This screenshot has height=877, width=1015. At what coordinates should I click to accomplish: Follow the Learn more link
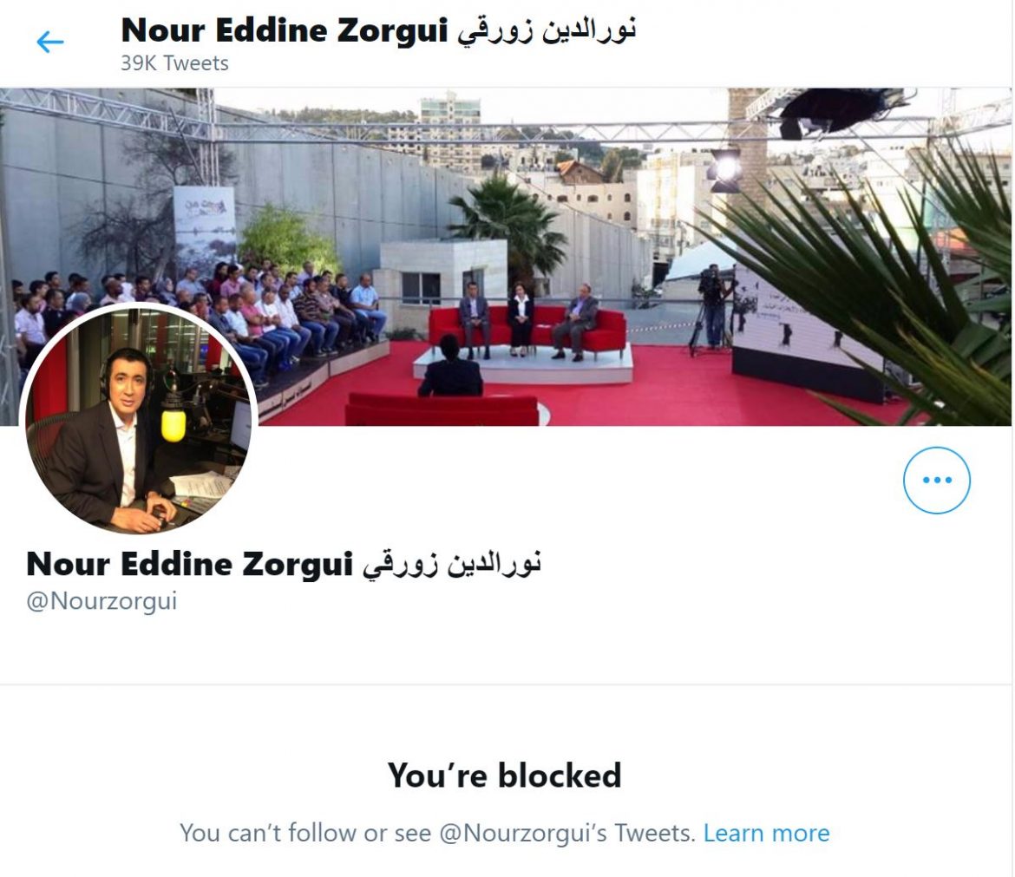(766, 833)
